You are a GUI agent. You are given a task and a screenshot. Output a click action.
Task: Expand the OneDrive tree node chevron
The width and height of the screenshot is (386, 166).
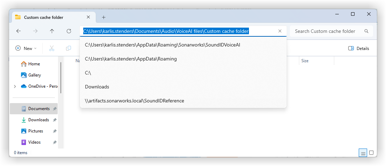[15, 86]
